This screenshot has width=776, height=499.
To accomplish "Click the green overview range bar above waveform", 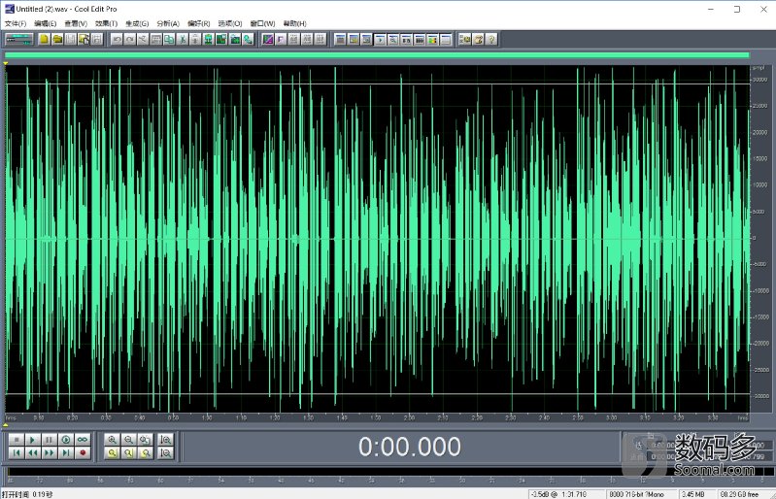I will [377, 55].
